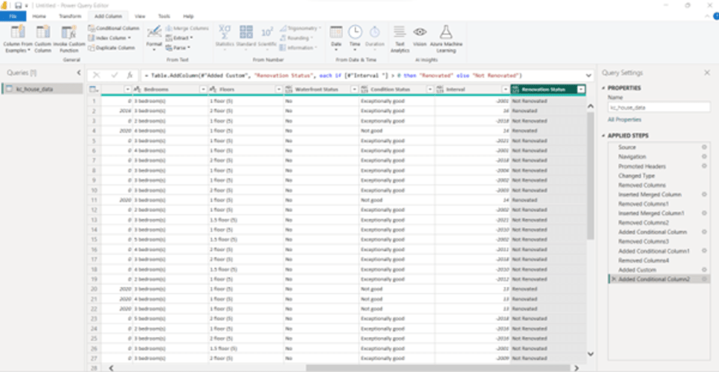Cancel the formula bar edit
This screenshot has width=719, height=372.
point(96,75)
